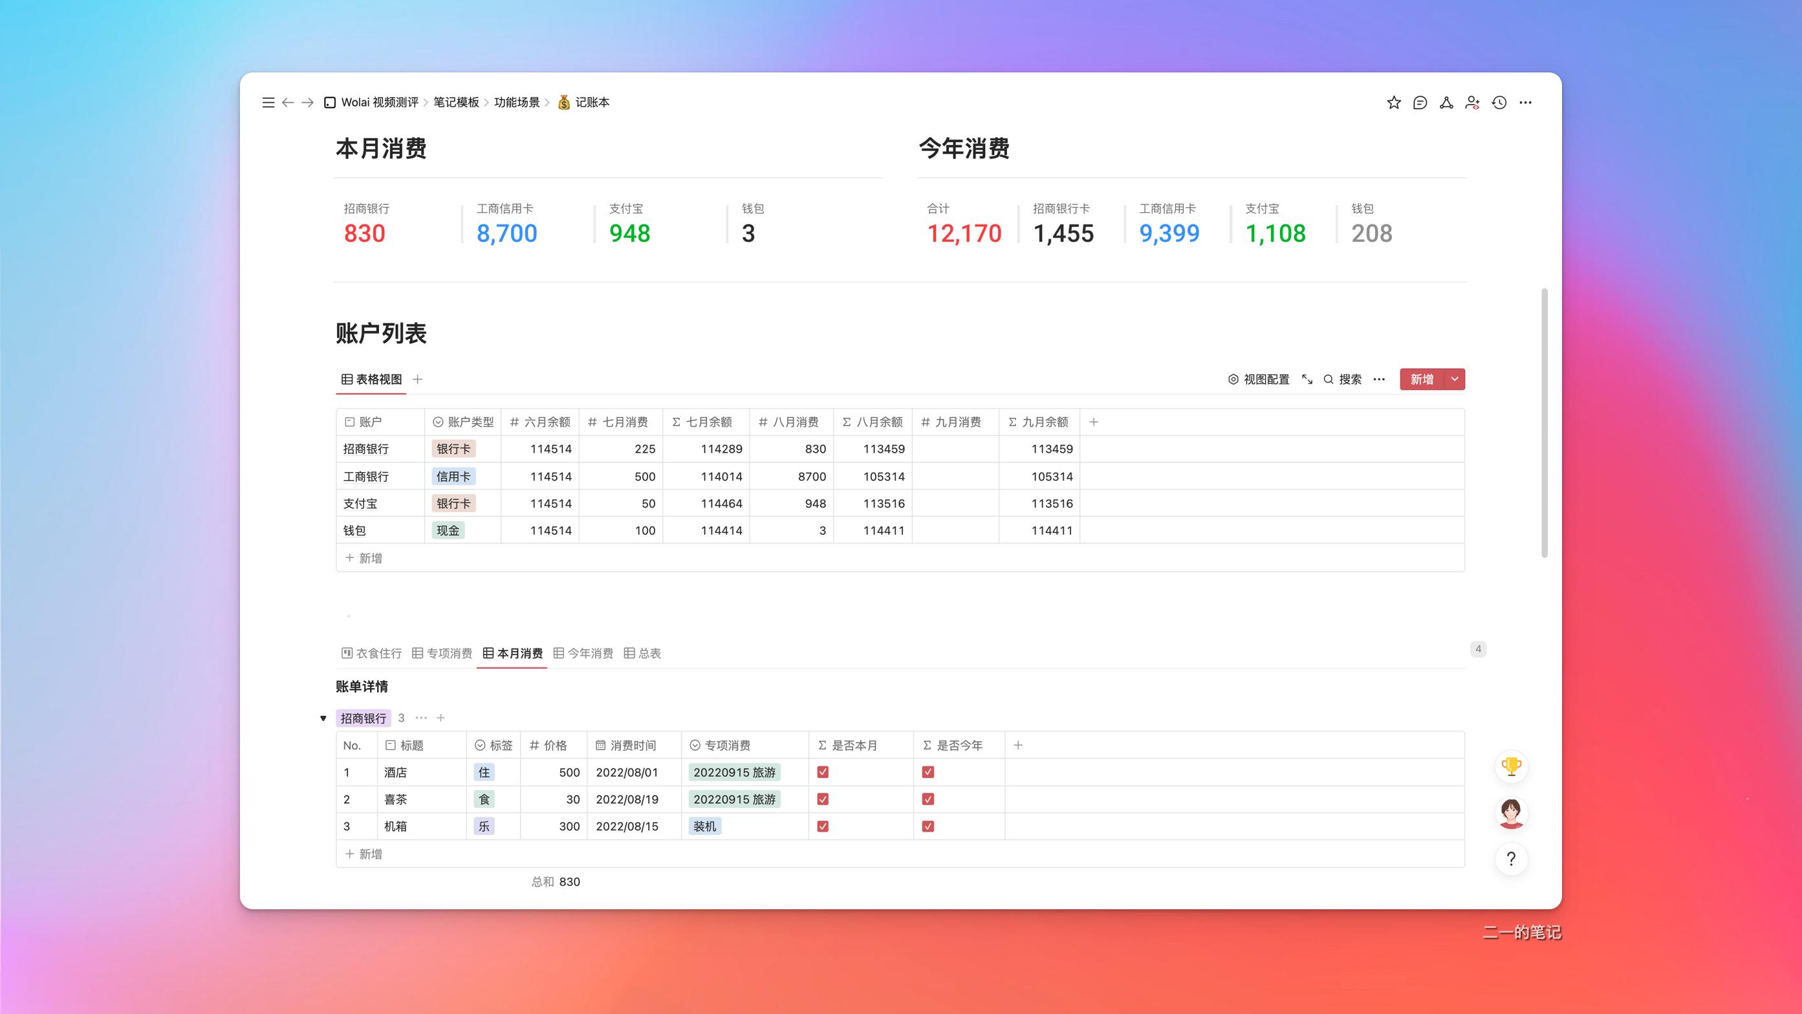The width and height of the screenshot is (1802, 1014).
Task: Open the ⋯ more options beside 搜索
Action: 1379,379
